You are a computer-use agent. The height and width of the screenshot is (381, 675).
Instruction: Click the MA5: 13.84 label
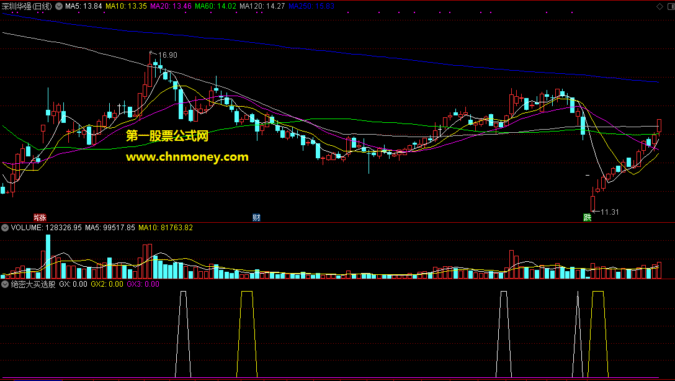[84, 6]
